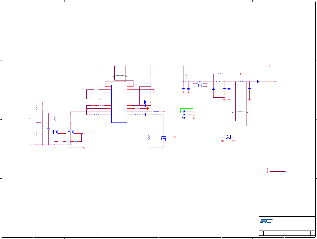Select the left MOSFET of the bottom-left pair
Screen dimensions: 317x239
point(55,132)
